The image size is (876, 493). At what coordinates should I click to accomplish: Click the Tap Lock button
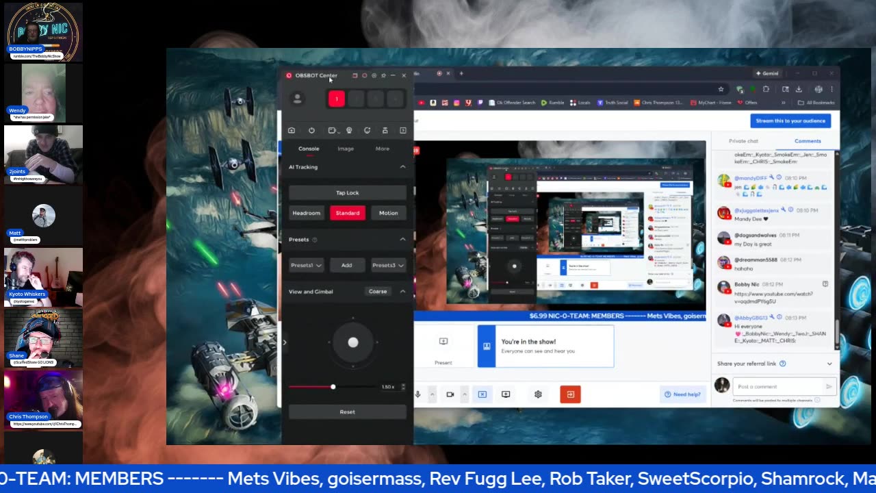pos(347,193)
